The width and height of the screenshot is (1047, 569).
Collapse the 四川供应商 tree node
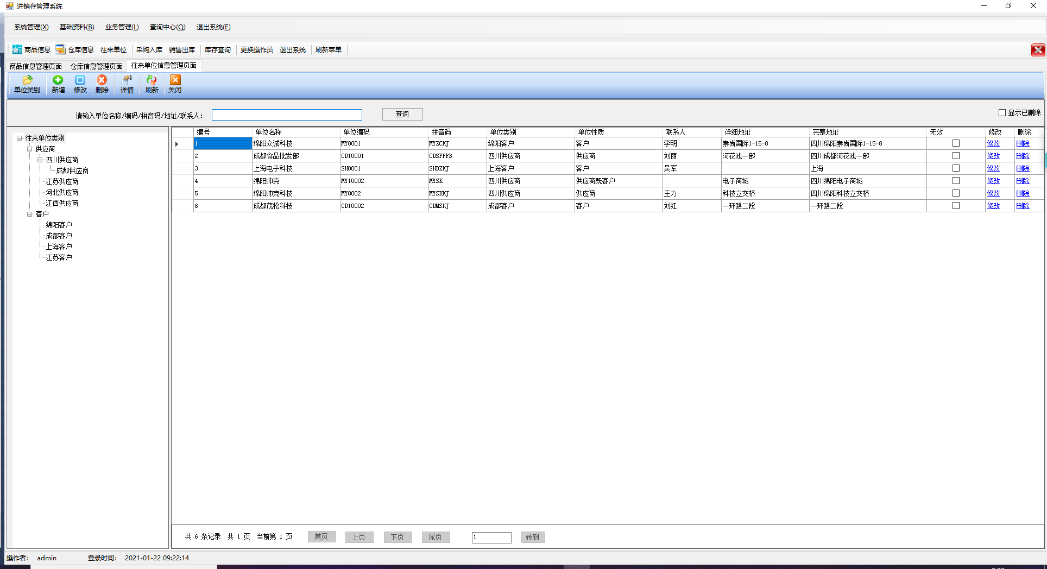coord(40,160)
